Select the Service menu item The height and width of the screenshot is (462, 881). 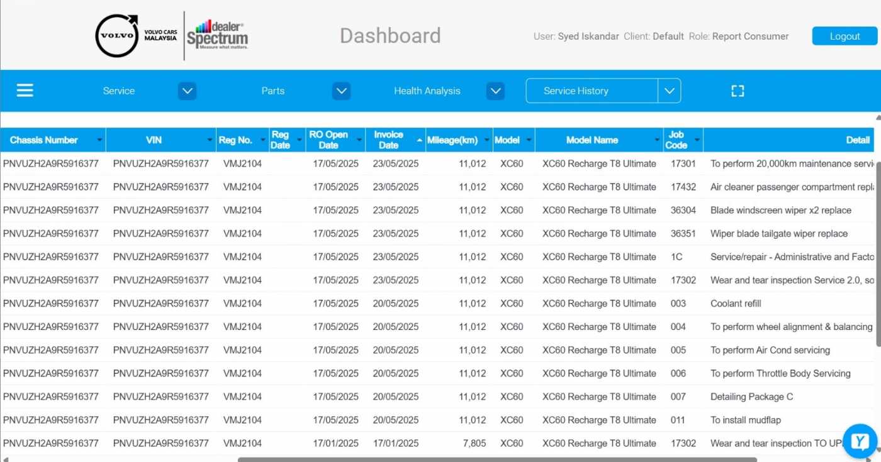pos(119,91)
